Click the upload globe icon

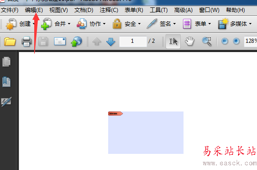click(x=76, y=41)
